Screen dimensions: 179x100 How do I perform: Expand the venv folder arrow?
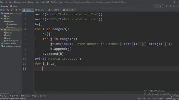[2, 30]
